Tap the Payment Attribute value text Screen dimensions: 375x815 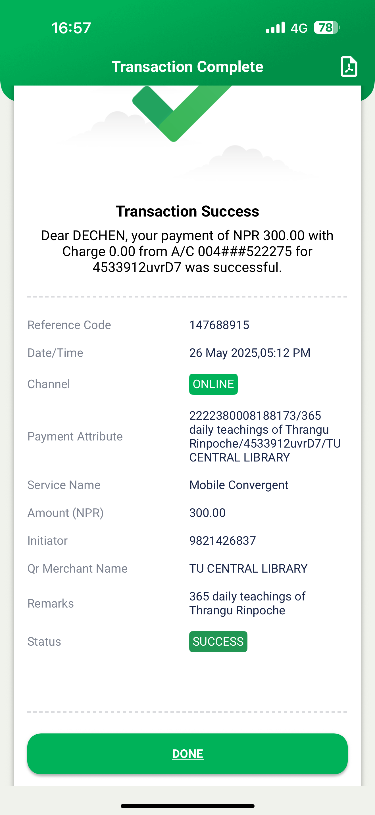pos(265,436)
